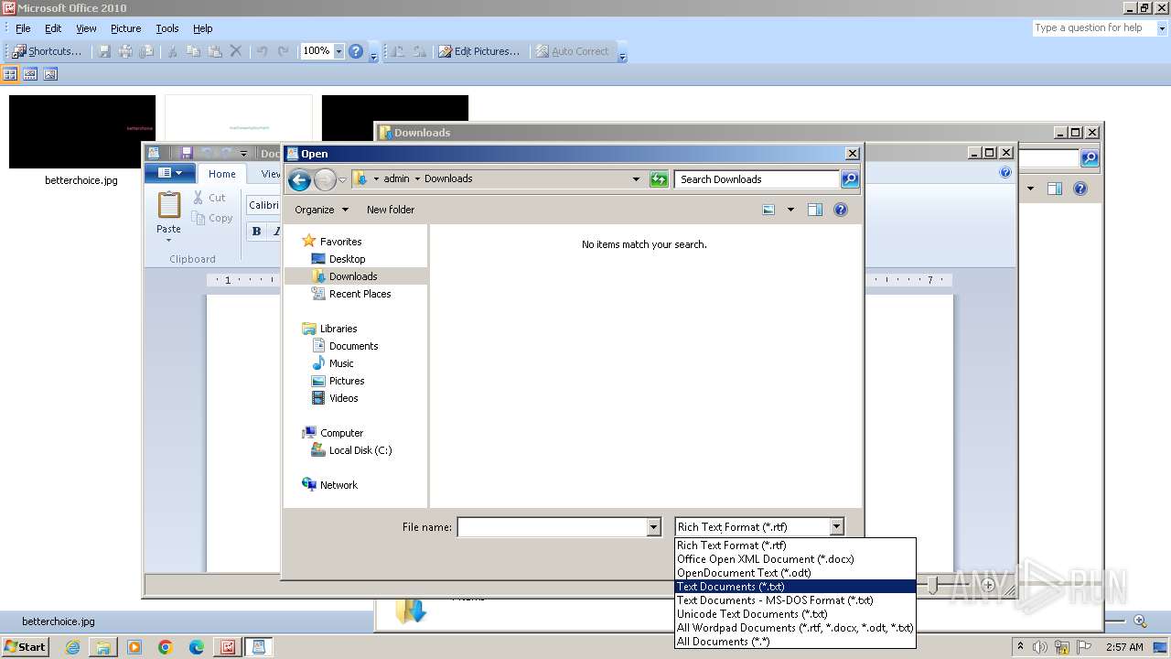Image resolution: width=1171 pixels, height=659 pixels.
Task: Click the Paste icon in WordPad ribbon
Action: pos(169,205)
